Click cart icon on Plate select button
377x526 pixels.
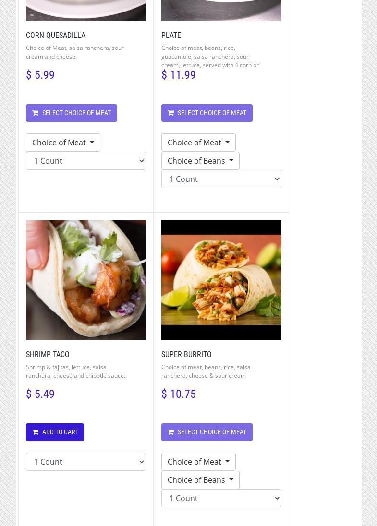171,113
